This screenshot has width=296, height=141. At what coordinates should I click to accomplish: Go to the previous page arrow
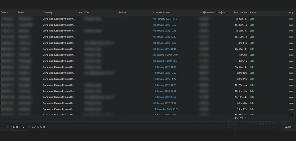[2, 127]
